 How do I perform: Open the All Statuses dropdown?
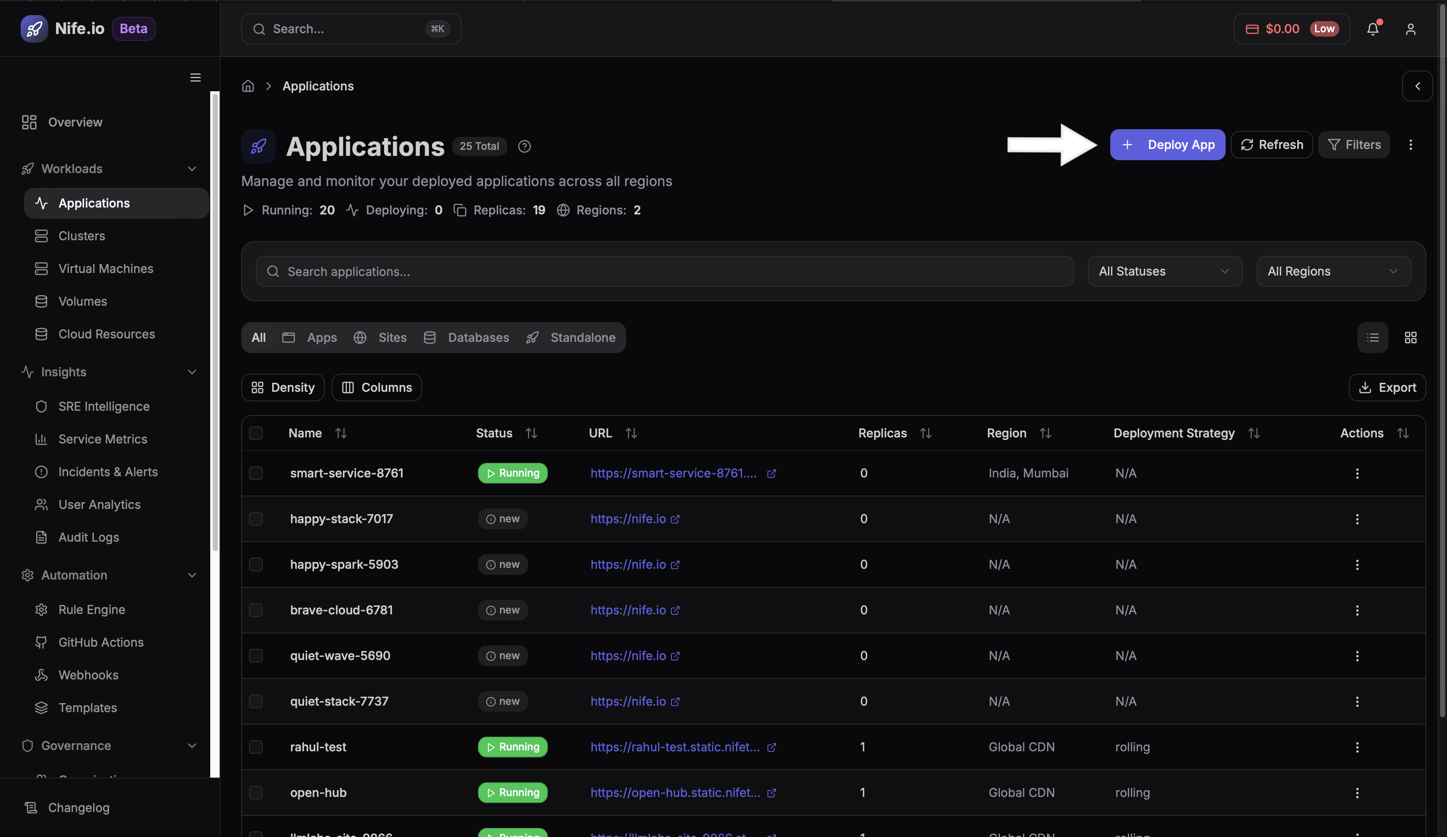(x=1164, y=271)
